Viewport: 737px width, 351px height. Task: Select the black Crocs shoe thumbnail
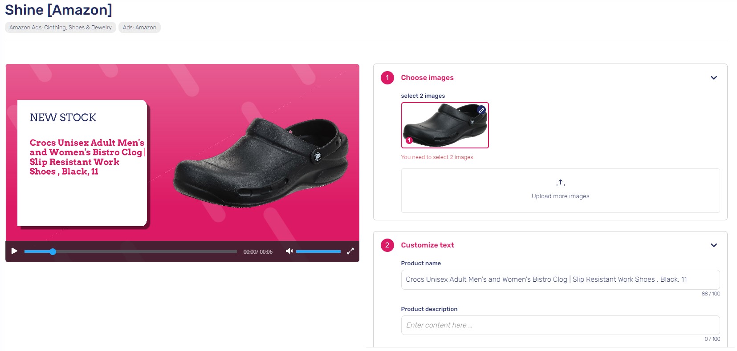[445, 125]
